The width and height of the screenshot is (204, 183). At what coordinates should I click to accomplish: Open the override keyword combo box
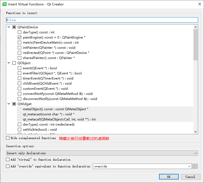[x=142, y=166]
